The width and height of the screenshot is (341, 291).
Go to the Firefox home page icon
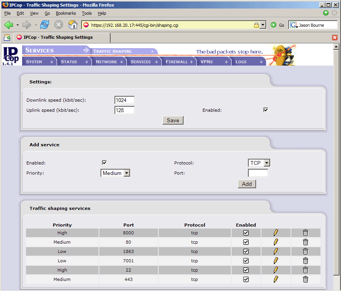point(73,25)
